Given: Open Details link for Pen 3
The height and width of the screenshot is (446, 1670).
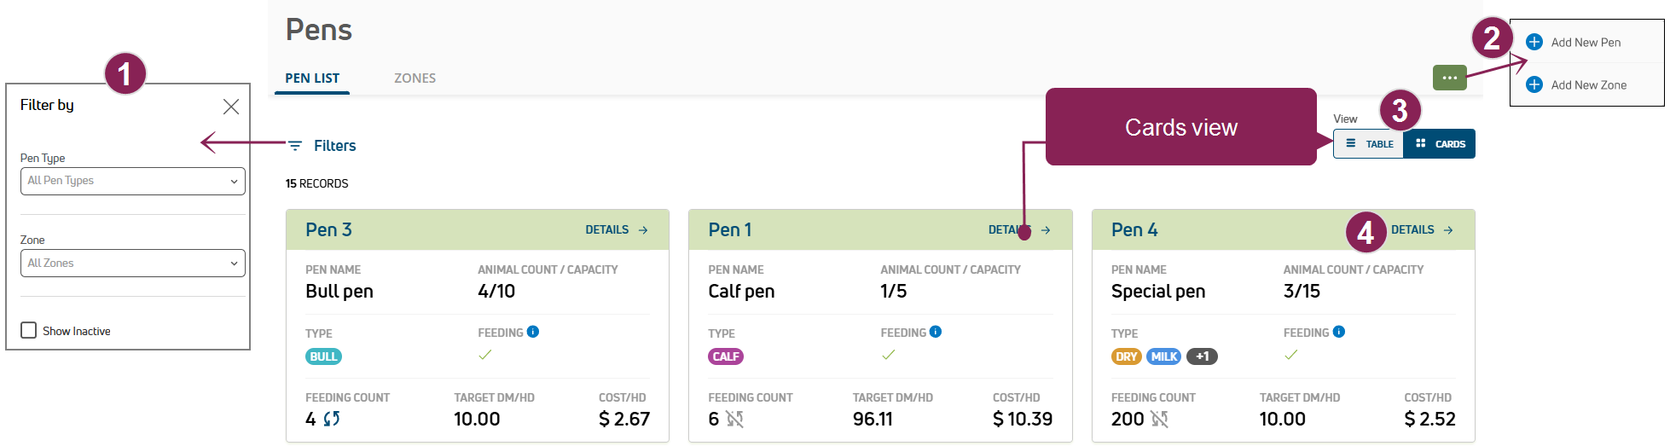Looking at the screenshot, I should pos(616,230).
